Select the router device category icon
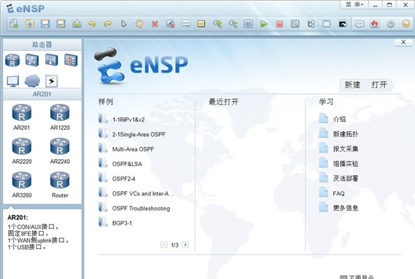 (x=13, y=60)
